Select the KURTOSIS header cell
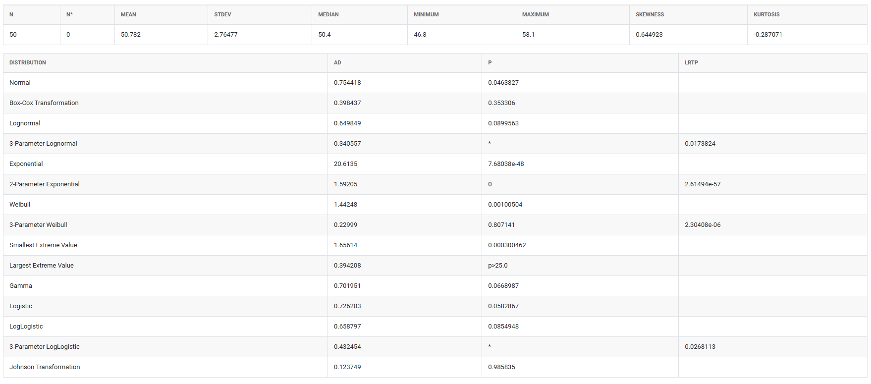This screenshot has height=384, width=871. [x=766, y=14]
